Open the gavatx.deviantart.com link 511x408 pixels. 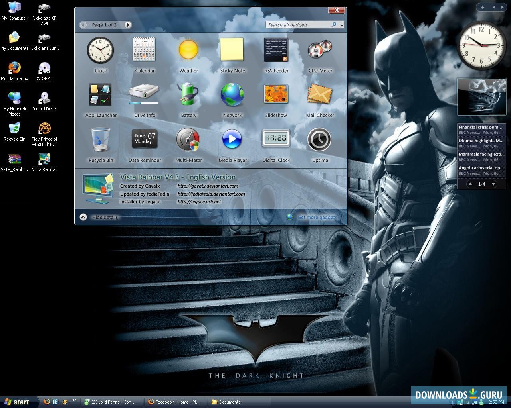(208, 186)
